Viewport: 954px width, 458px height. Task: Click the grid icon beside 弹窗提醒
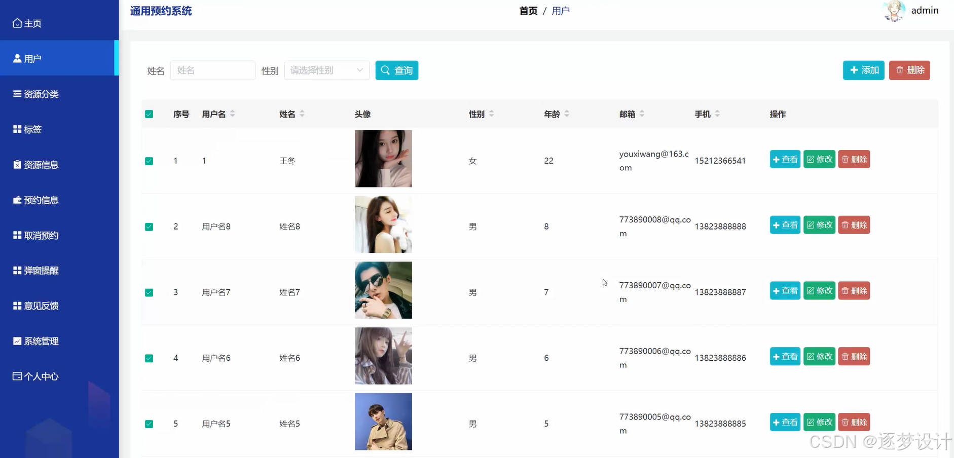pos(17,271)
